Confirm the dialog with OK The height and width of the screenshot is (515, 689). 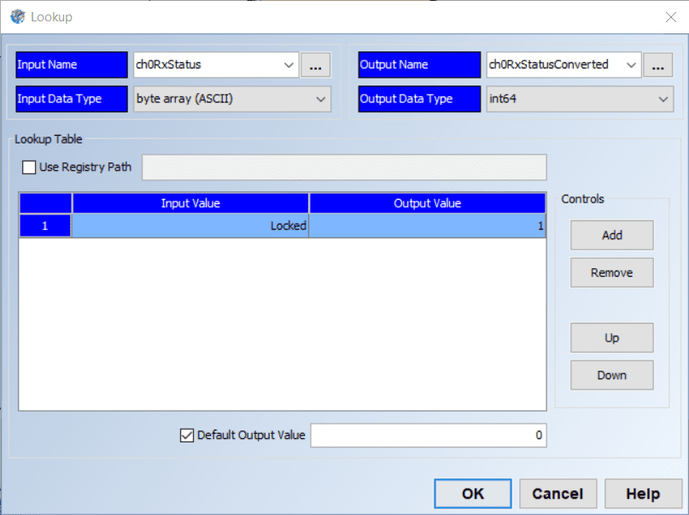click(x=473, y=494)
